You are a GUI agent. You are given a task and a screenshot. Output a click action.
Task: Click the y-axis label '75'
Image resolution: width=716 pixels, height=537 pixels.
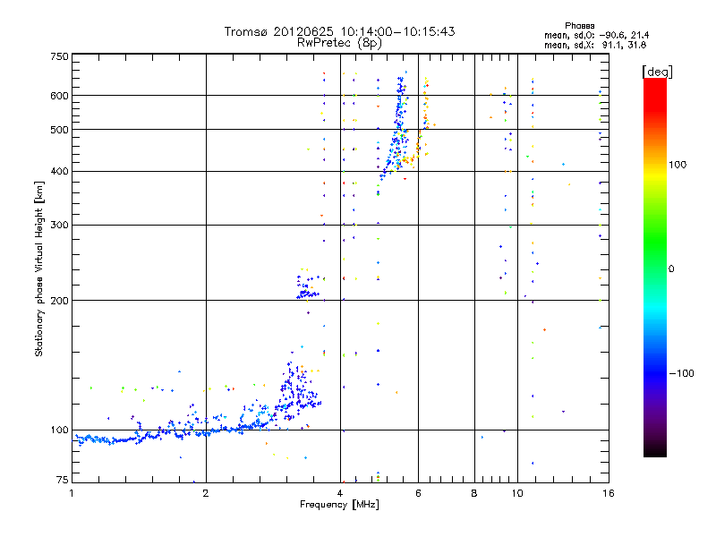tap(63, 480)
